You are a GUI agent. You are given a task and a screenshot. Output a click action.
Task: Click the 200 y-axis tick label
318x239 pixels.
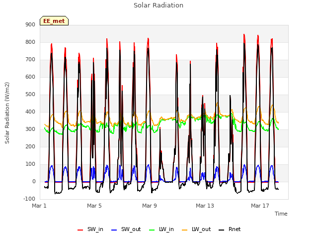click(30, 147)
